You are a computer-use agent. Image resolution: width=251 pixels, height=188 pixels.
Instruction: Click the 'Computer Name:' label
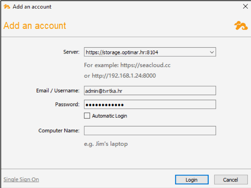(x=59, y=131)
